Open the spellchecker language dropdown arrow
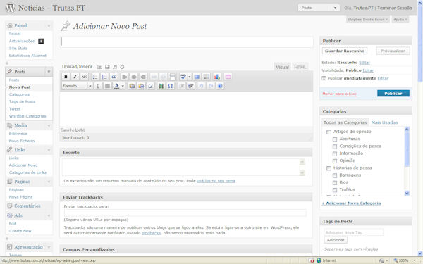This screenshot has width=423, height=264. pyautogui.click(x=190, y=77)
